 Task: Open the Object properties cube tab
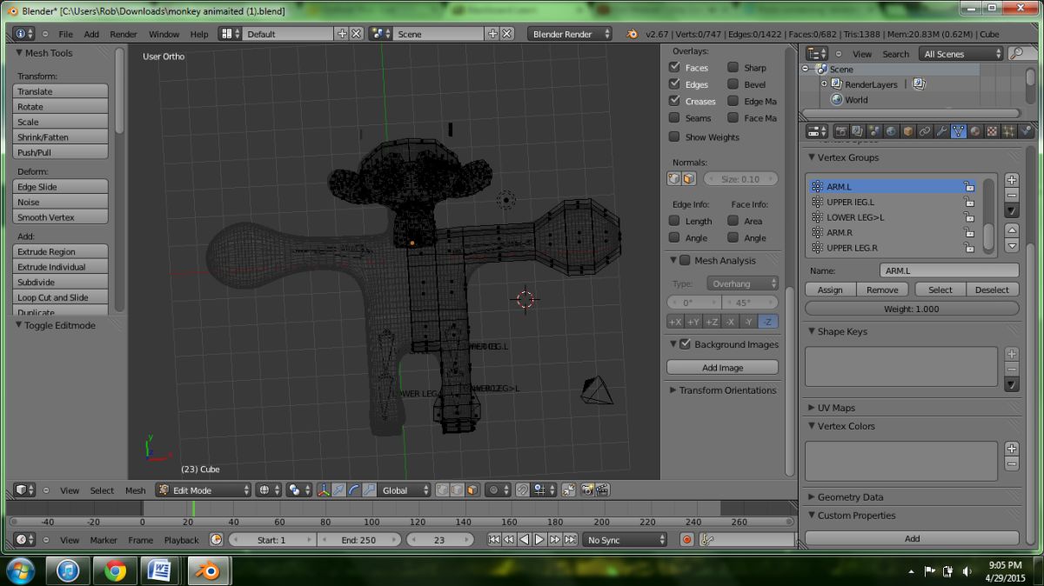(x=907, y=131)
